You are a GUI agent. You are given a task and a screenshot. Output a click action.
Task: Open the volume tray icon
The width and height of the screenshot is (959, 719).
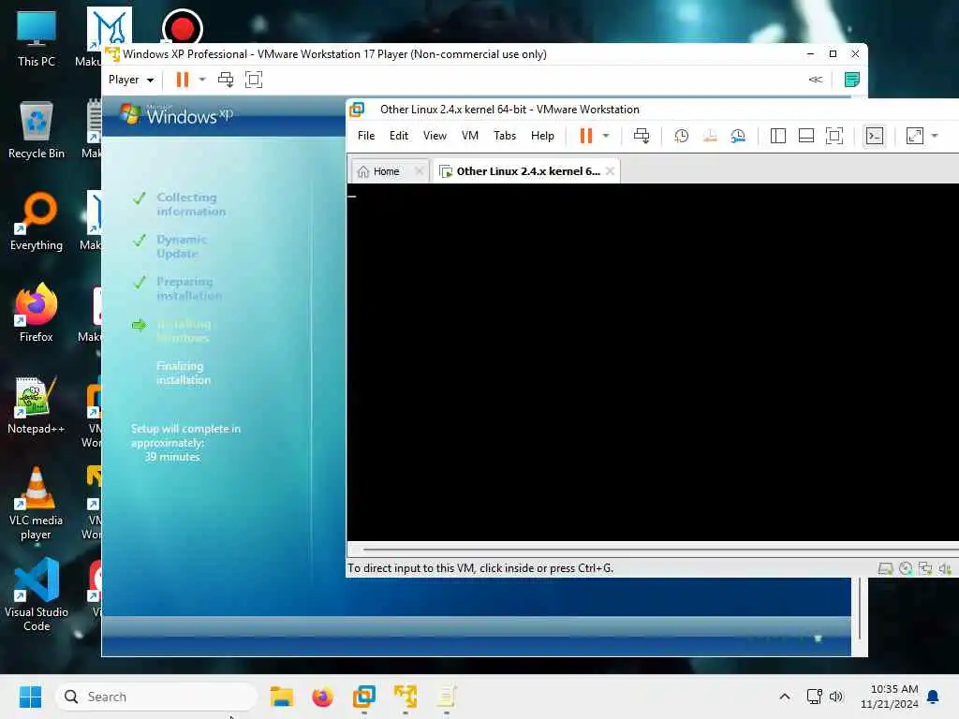click(x=836, y=697)
